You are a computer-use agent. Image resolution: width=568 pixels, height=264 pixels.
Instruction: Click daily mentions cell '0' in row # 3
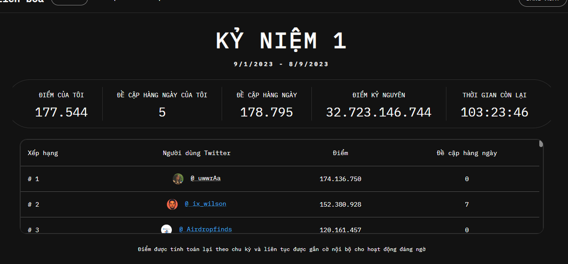pos(467,230)
